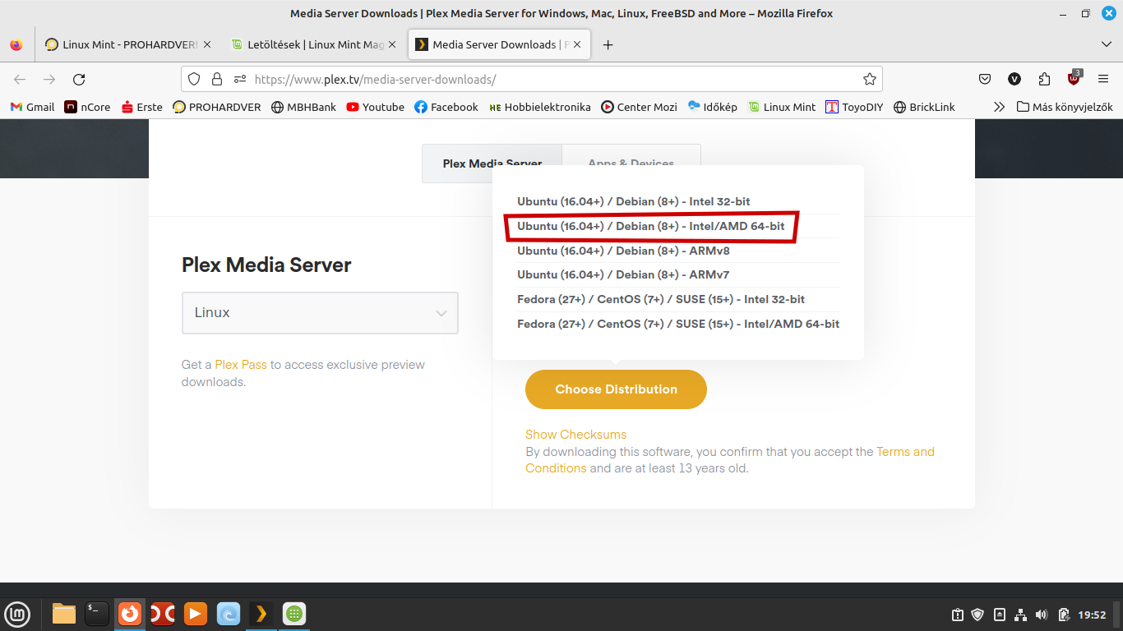Follow the Plex Pass link
The image size is (1123, 631).
(x=241, y=365)
